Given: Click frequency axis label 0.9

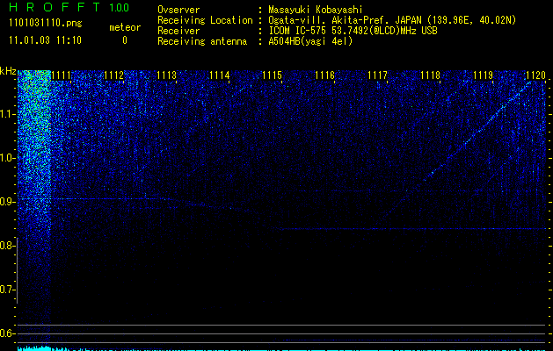Looking at the screenshot, I should [6, 202].
